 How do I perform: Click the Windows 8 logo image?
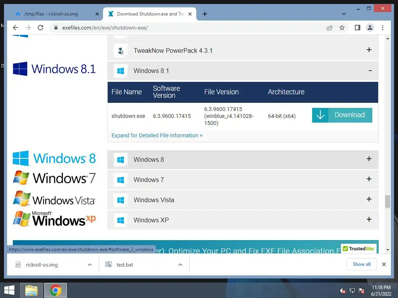coord(54,158)
